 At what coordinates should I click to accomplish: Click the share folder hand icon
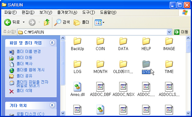click(12, 76)
